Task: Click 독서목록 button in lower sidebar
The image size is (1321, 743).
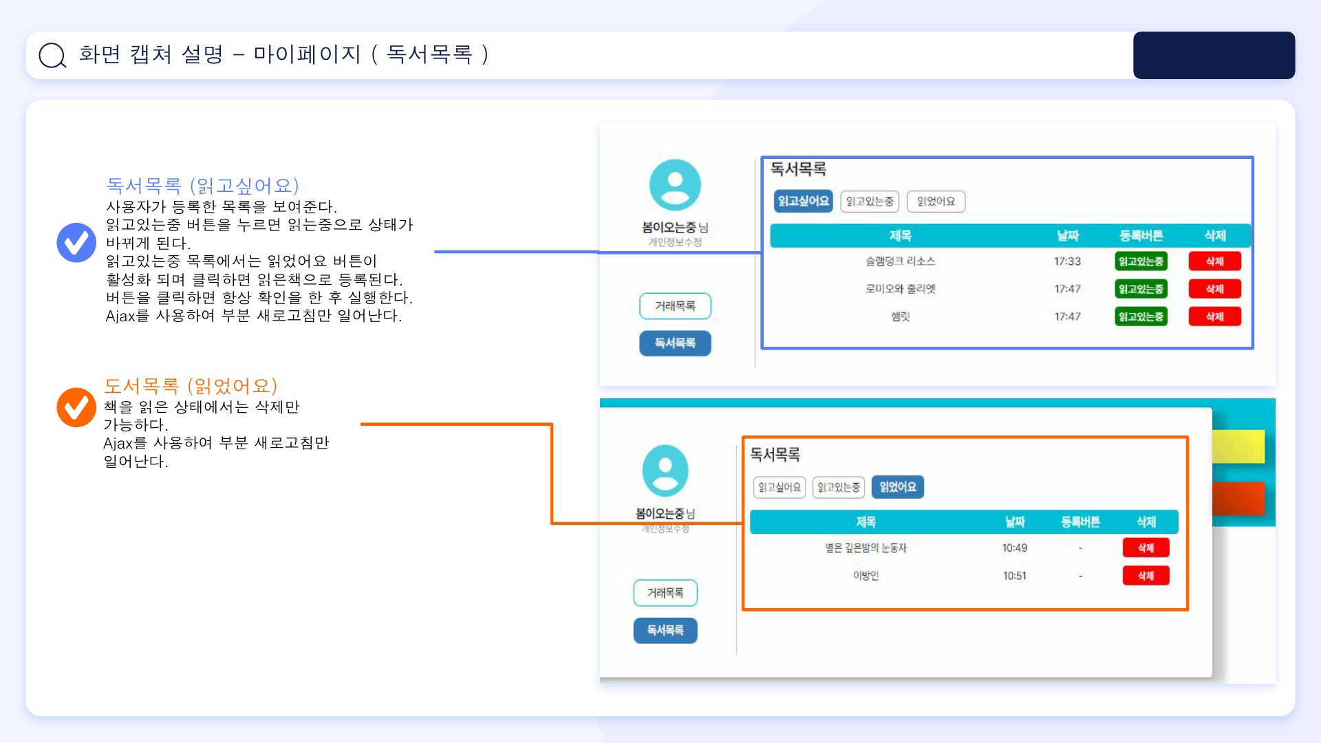Action: pyautogui.click(x=665, y=630)
